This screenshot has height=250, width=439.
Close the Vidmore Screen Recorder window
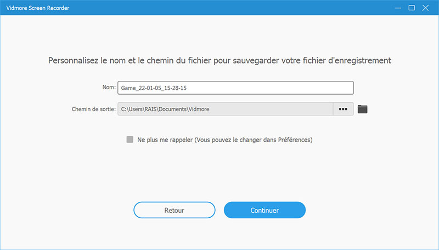coord(426,8)
